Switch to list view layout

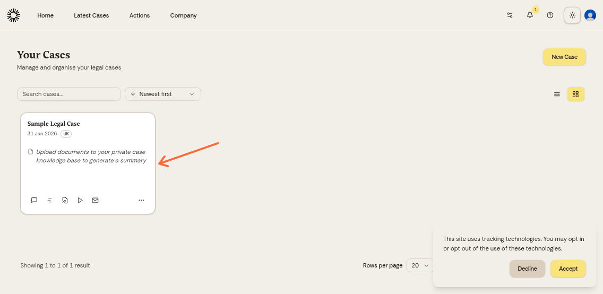pyautogui.click(x=557, y=94)
